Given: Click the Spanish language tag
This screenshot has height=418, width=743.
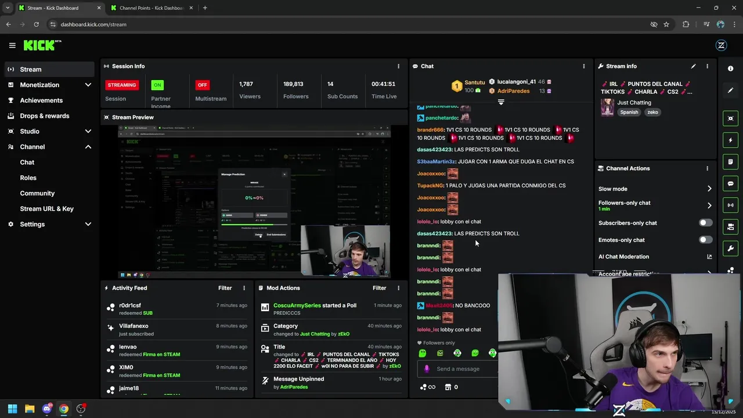Looking at the screenshot, I should pyautogui.click(x=629, y=112).
